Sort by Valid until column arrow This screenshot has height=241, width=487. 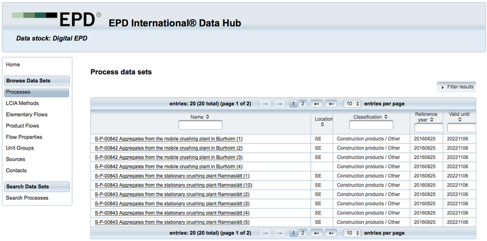459,120
